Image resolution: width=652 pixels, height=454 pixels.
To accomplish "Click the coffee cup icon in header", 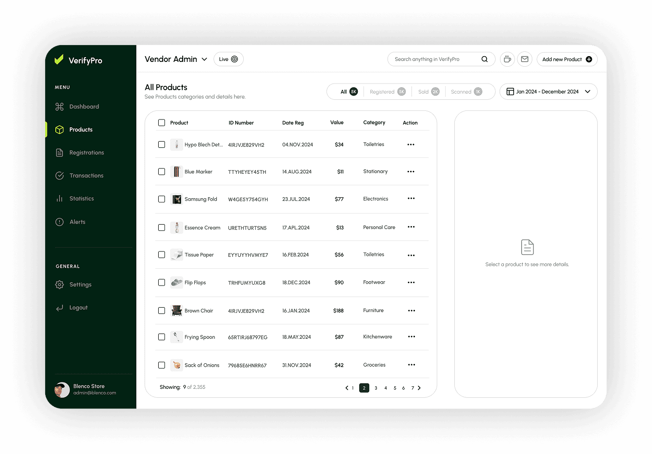I will [507, 59].
